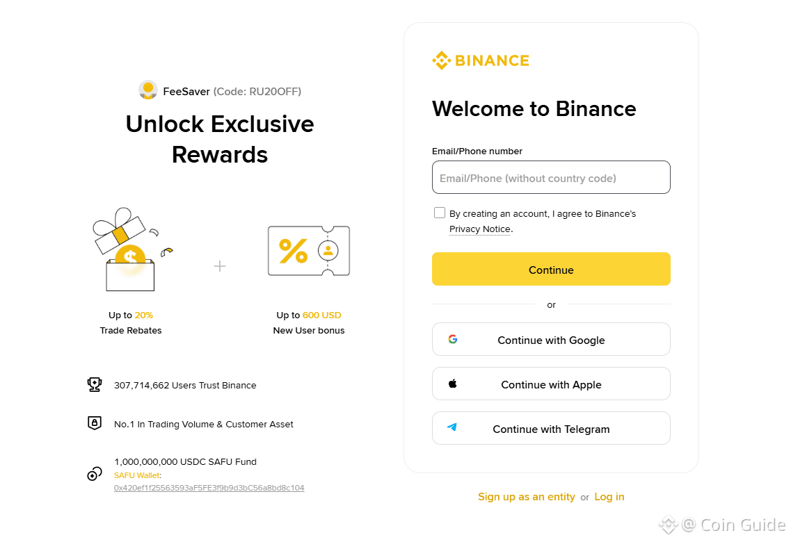Click the Telegram paper plane icon
The image size is (791, 542).
pyautogui.click(x=452, y=427)
